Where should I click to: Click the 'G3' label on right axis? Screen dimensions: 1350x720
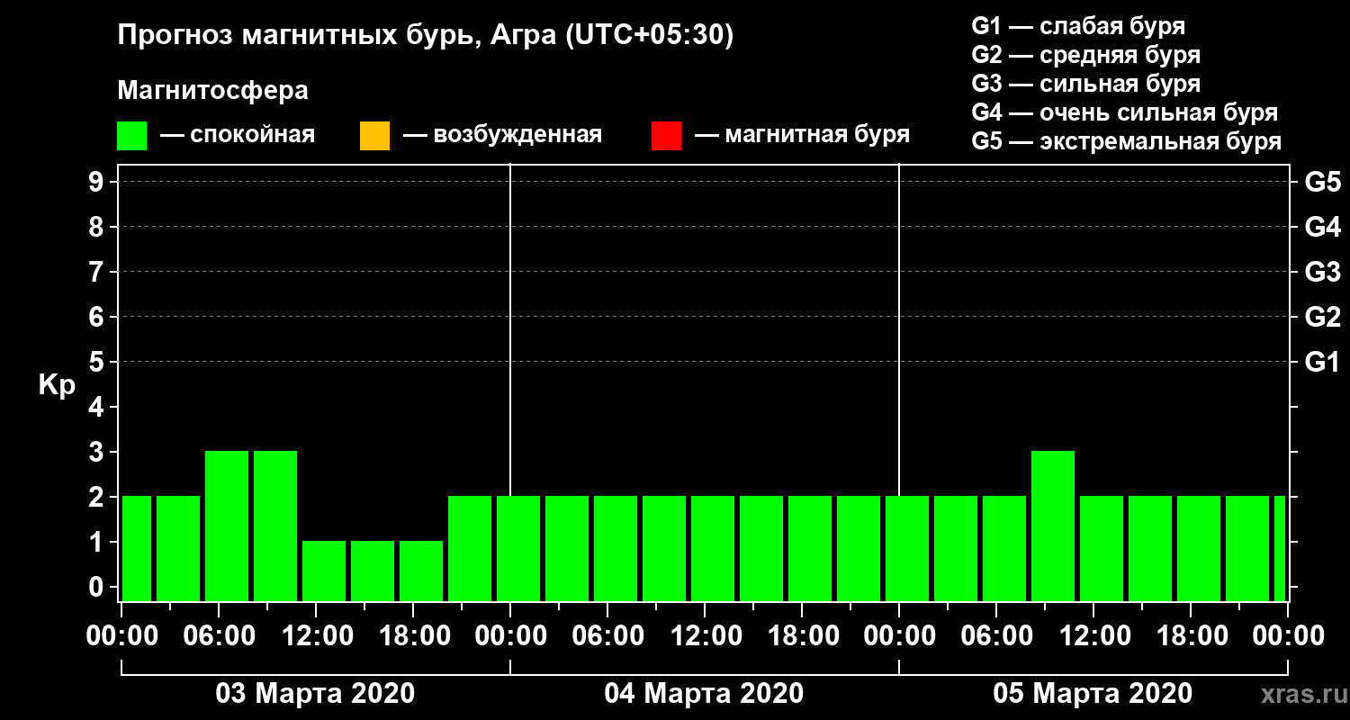point(1322,272)
